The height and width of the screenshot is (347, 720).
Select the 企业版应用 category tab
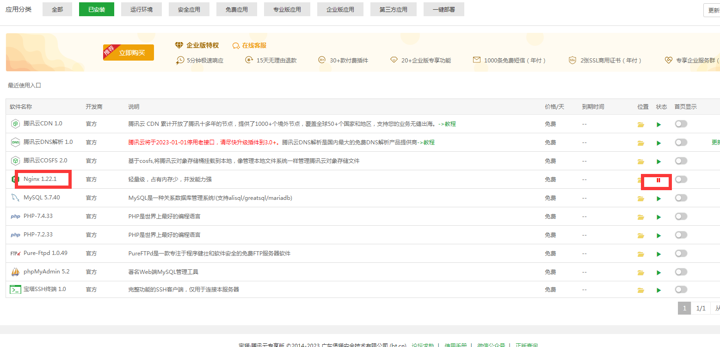pos(340,9)
